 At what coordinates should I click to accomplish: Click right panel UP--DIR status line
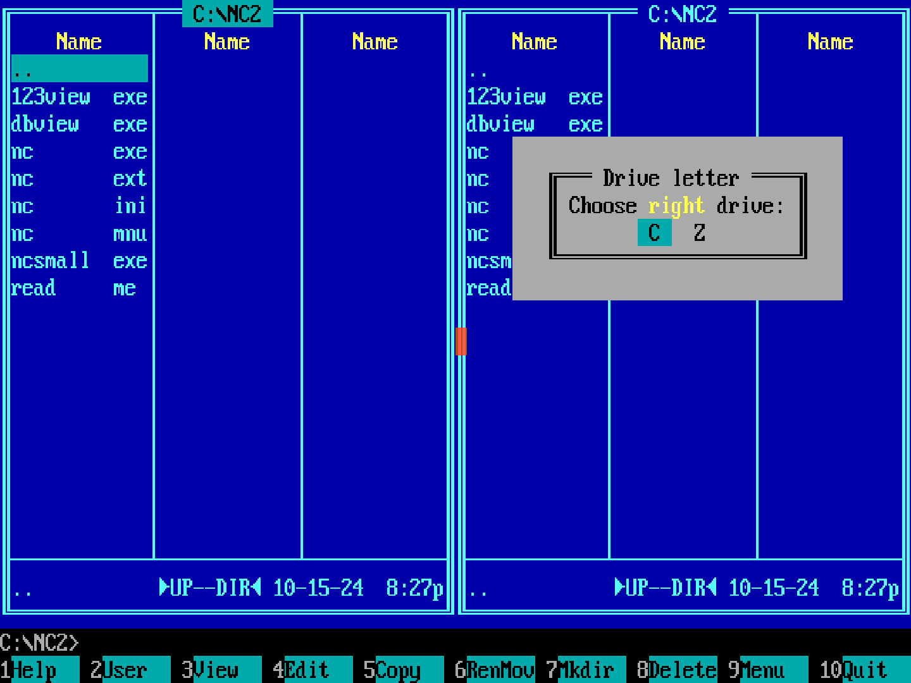[683, 588]
